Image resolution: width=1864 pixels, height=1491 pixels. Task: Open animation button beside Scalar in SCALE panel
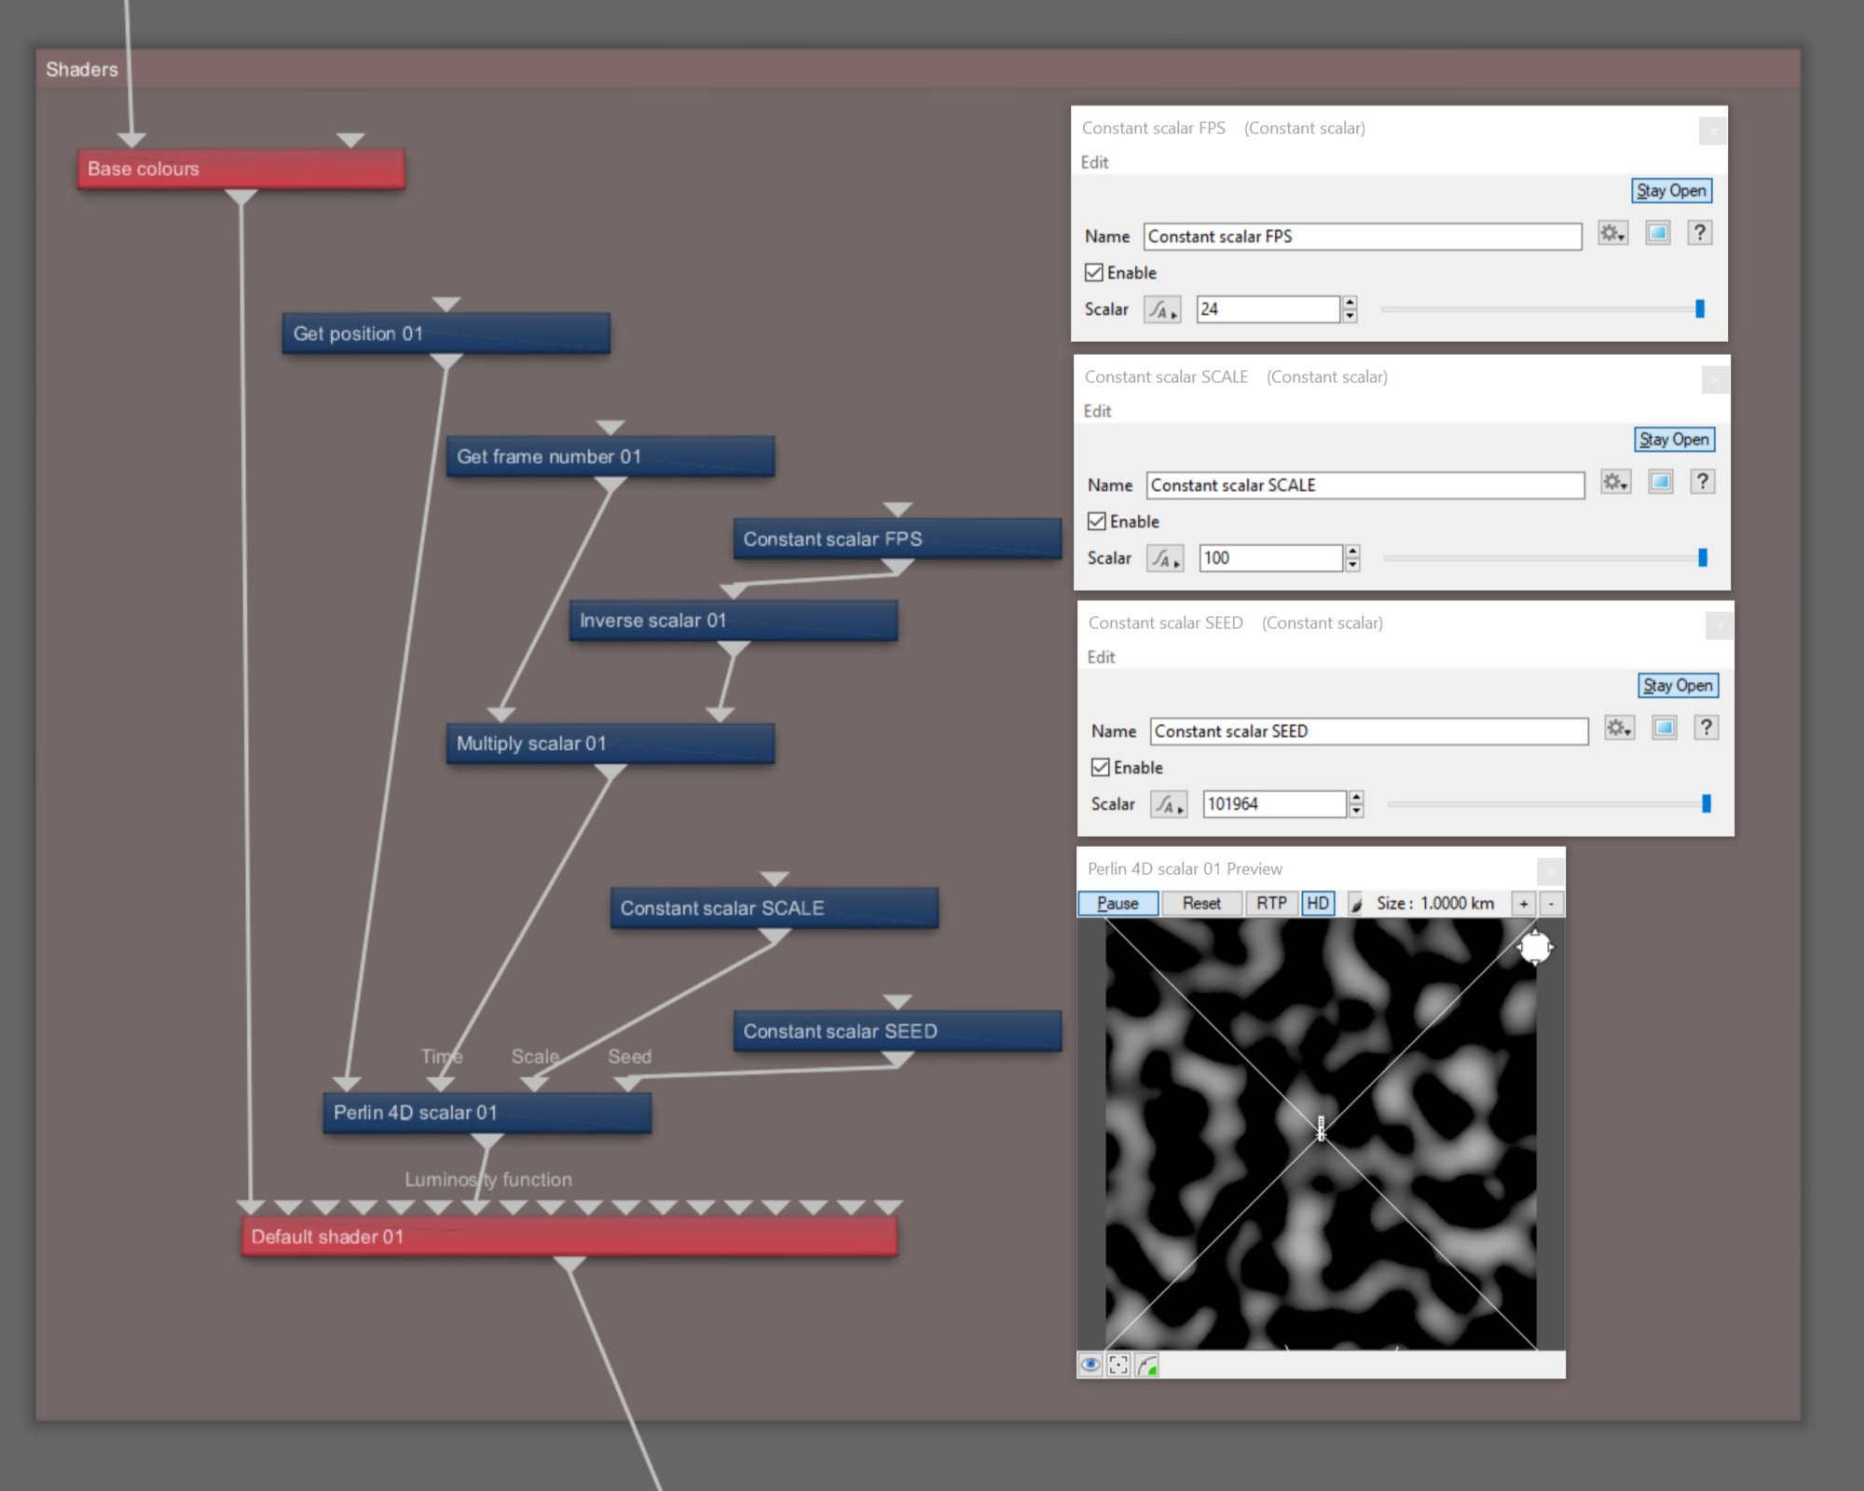tap(1165, 558)
